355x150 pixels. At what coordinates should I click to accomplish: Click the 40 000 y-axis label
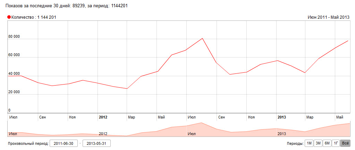click(14, 74)
